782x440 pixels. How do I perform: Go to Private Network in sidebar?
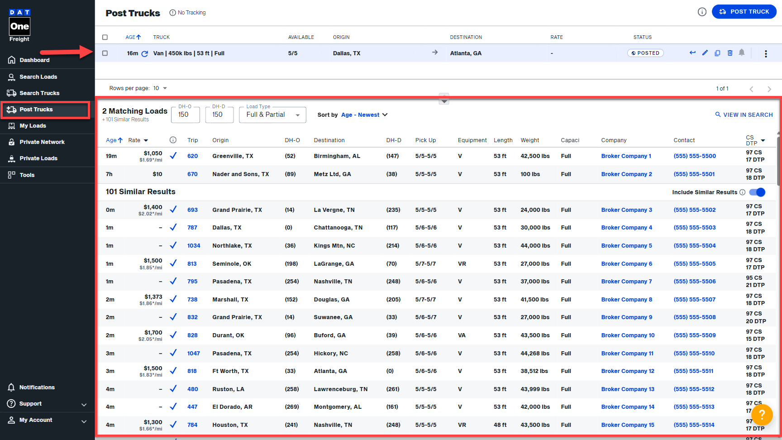tap(42, 142)
